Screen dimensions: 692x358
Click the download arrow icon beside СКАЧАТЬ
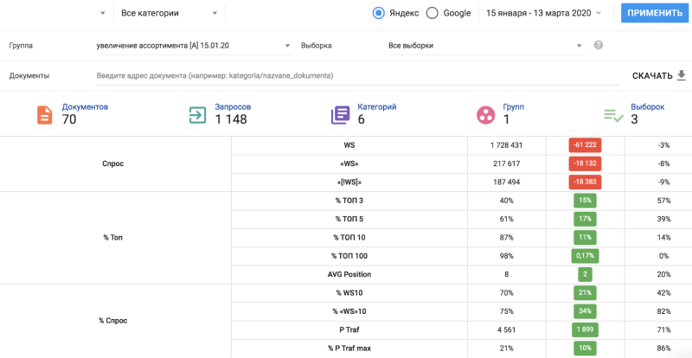[x=682, y=75]
